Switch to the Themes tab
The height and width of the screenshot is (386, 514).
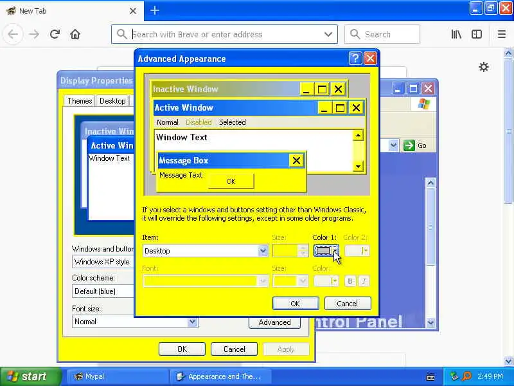pyautogui.click(x=80, y=101)
